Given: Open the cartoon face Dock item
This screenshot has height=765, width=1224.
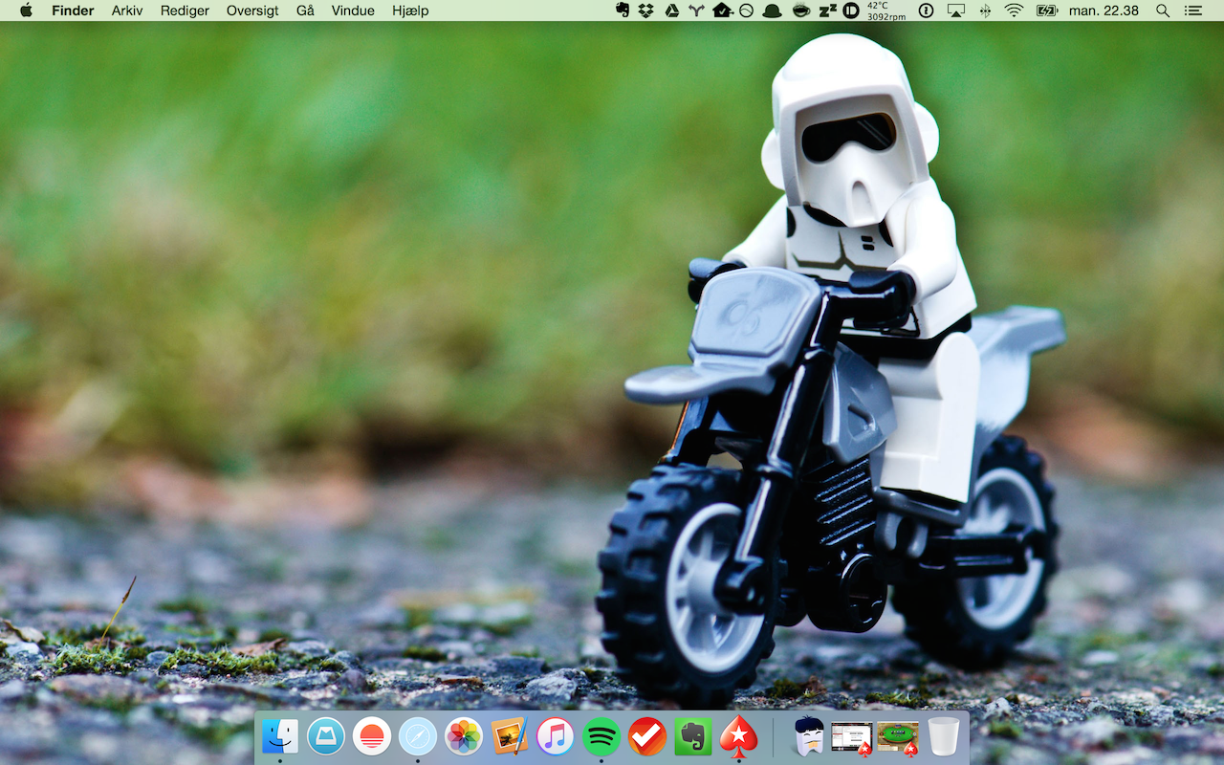Looking at the screenshot, I should click(x=809, y=736).
